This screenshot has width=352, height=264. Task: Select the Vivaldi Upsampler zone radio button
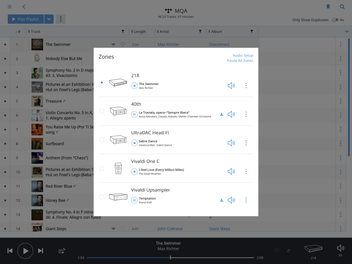[x=102, y=197]
